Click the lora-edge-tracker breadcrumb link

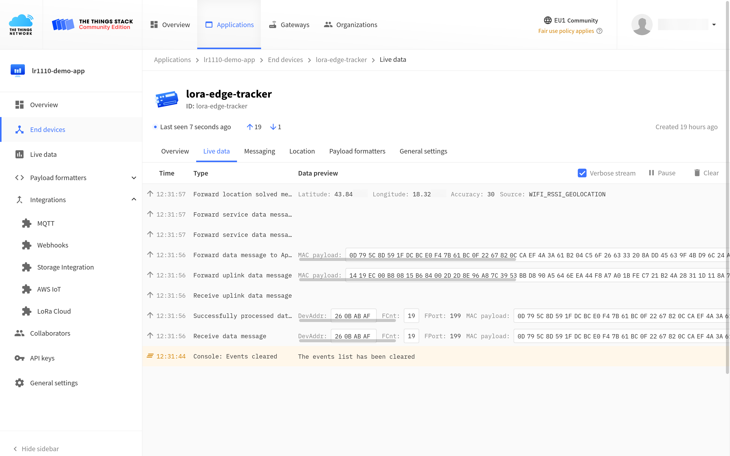point(341,59)
